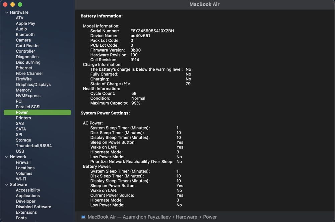This screenshot has height=222, width=335.
Task: Click the highlighted Power entry
Action: pyautogui.click(x=38, y=112)
